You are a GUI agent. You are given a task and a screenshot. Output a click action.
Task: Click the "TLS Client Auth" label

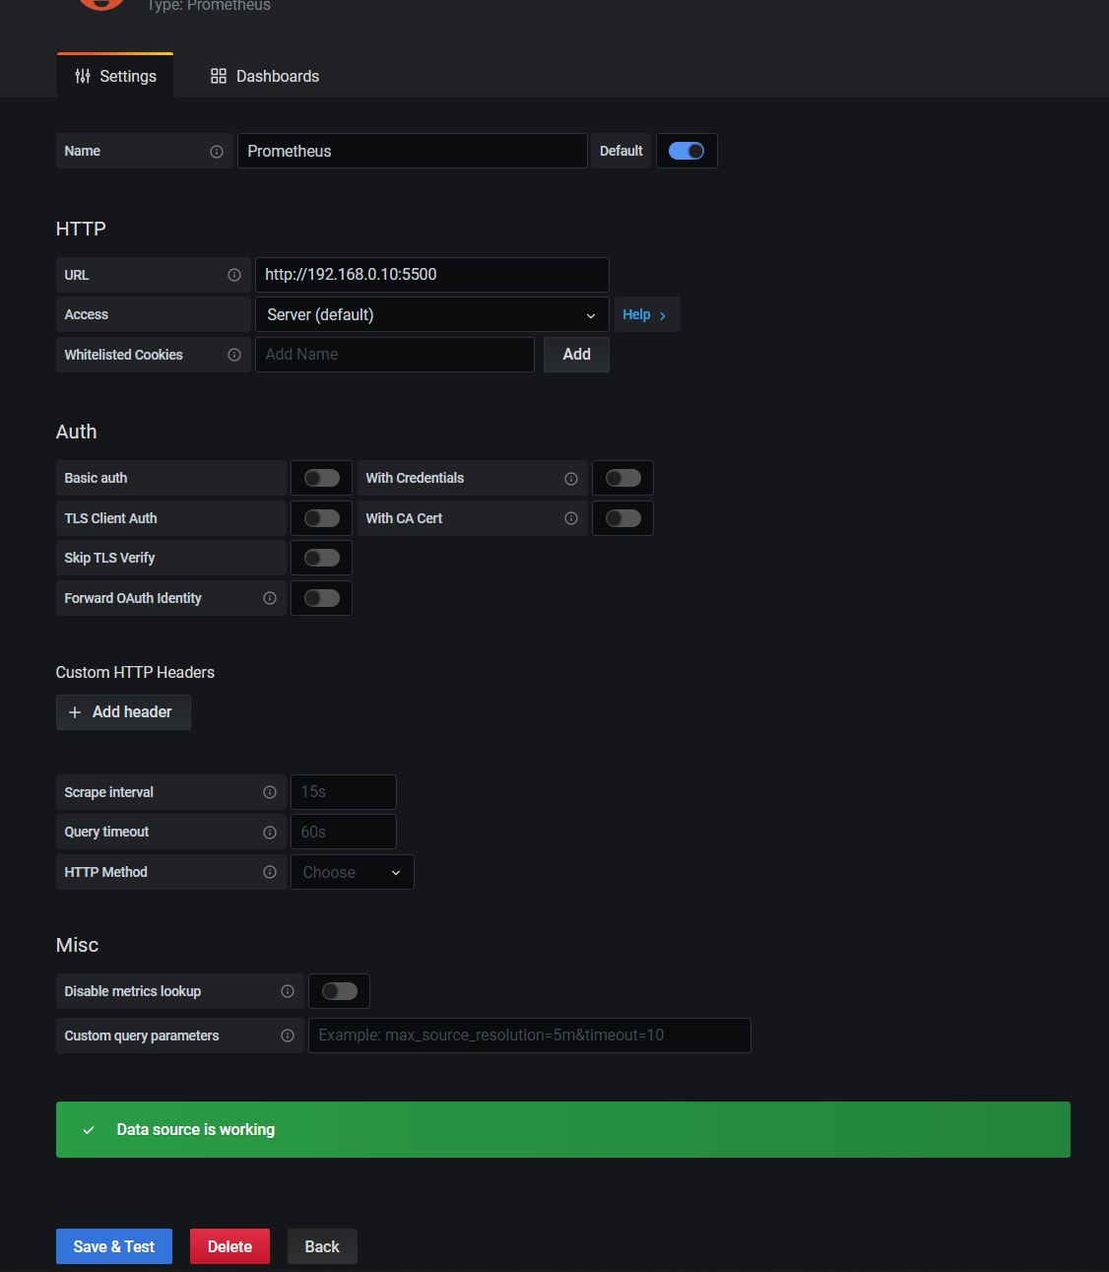[111, 518]
